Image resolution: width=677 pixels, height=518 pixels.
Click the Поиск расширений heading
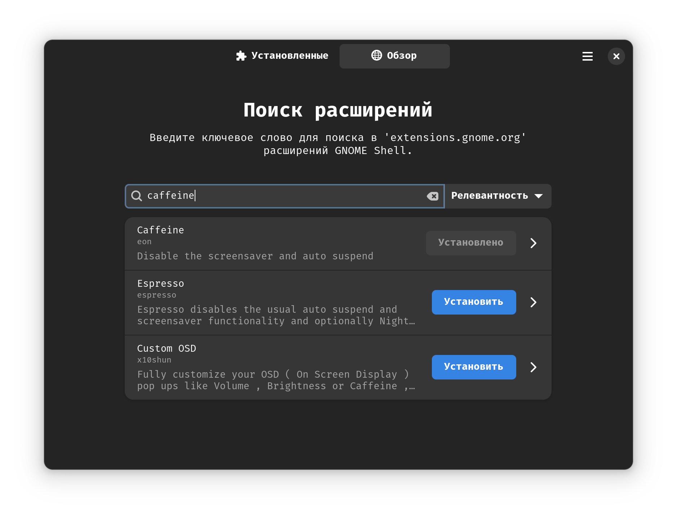338,110
